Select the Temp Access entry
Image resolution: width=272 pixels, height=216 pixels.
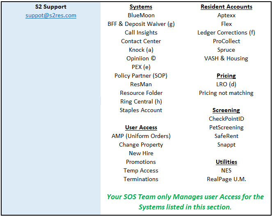(x=141, y=170)
